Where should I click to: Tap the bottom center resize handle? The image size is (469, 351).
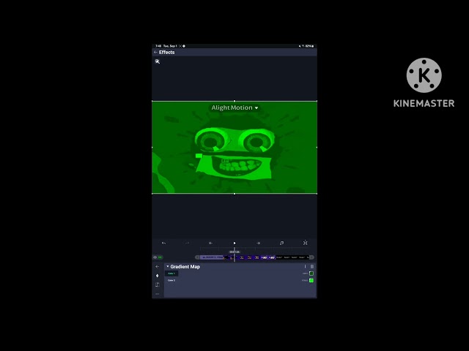pyautogui.click(x=234, y=194)
